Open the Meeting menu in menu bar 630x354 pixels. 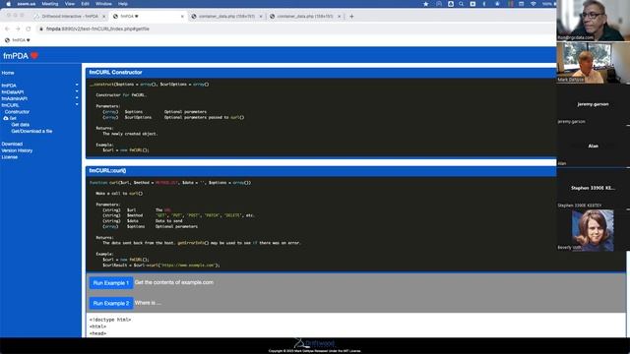pos(50,4)
